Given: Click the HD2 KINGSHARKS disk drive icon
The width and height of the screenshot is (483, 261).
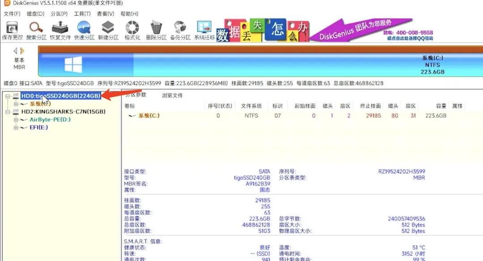Looking at the screenshot, I should pos(16,111).
